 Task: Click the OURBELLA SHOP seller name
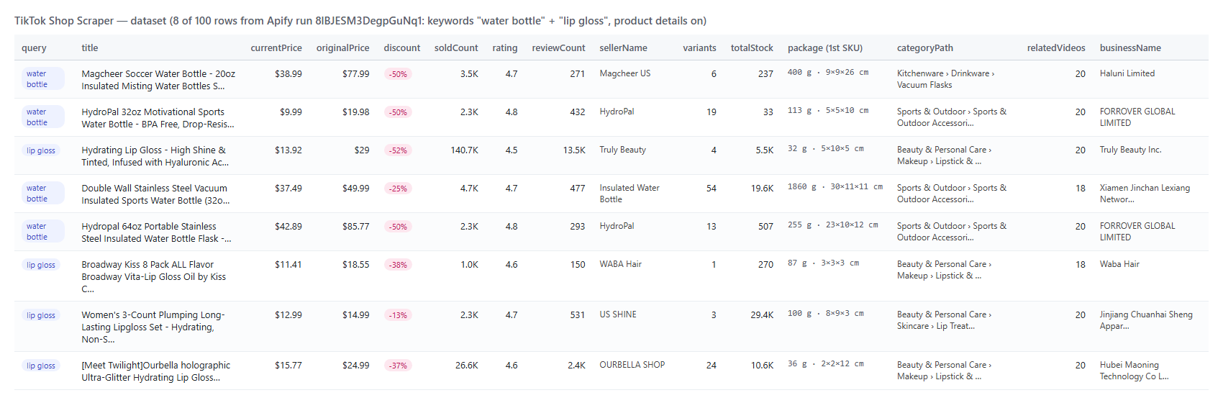point(632,365)
